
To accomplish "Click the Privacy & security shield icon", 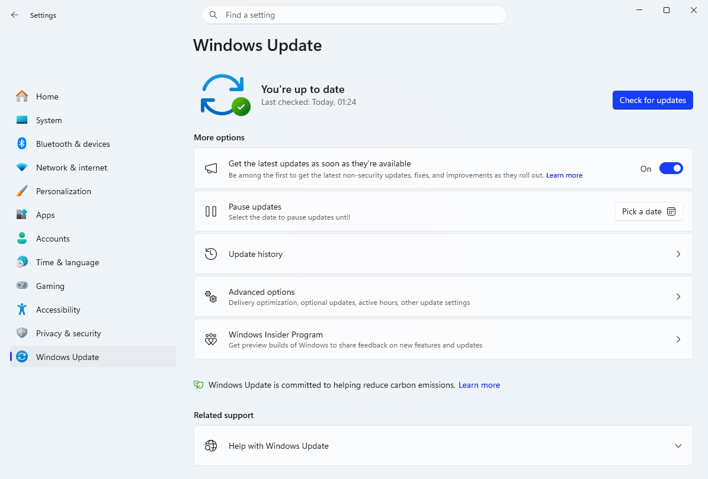I will (22, 333).
